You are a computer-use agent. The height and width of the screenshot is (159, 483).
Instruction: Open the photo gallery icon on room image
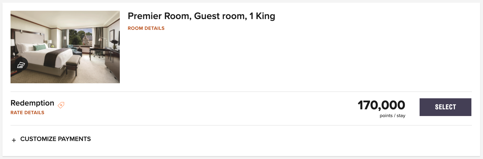21,65
